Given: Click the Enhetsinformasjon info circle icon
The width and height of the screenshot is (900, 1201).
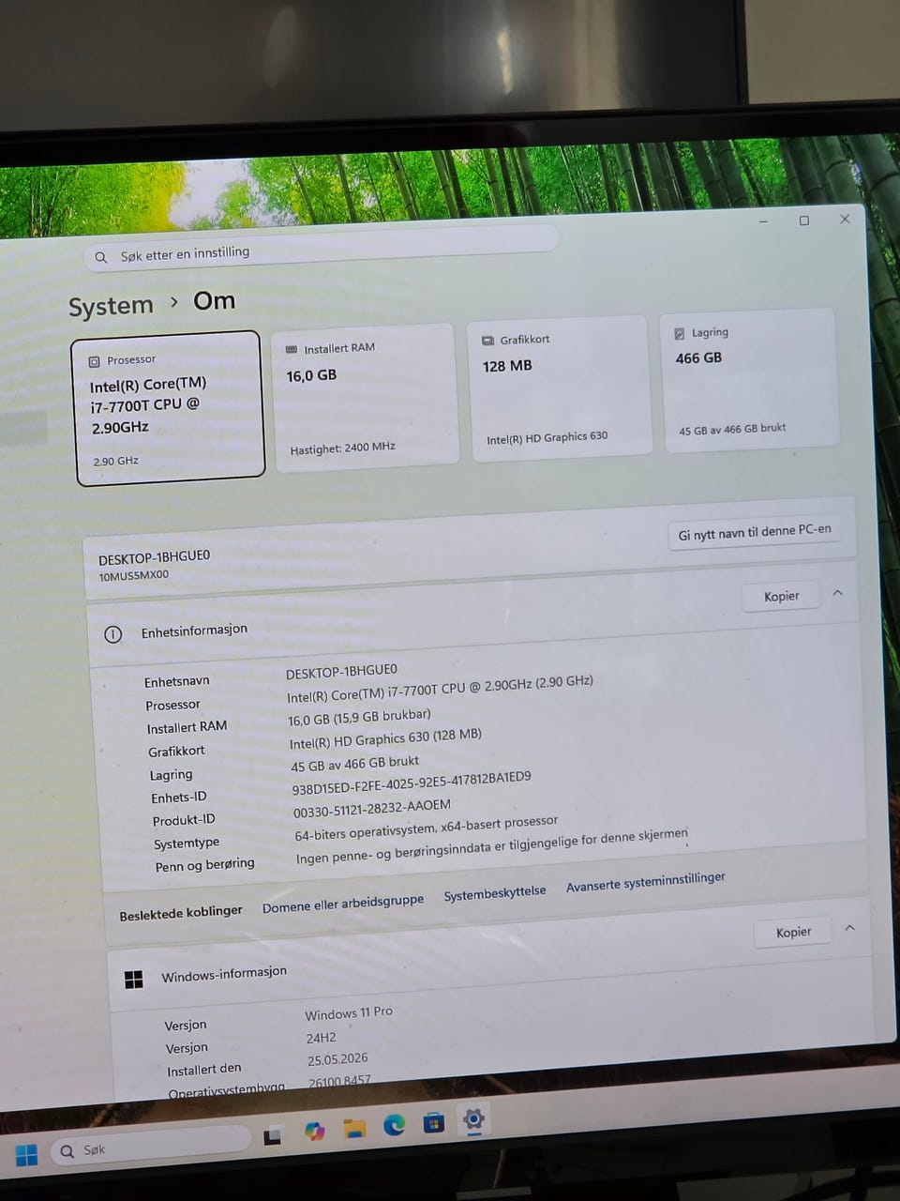Looking at the screenshot, I should coord(113,634).
